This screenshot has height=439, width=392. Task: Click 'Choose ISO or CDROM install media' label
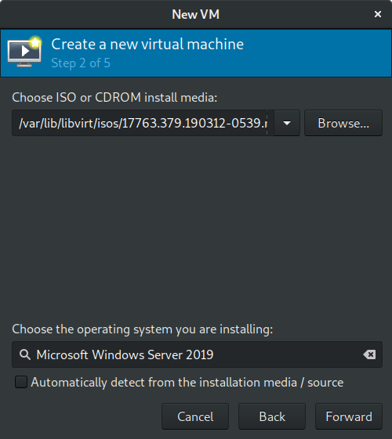(114, 98)
